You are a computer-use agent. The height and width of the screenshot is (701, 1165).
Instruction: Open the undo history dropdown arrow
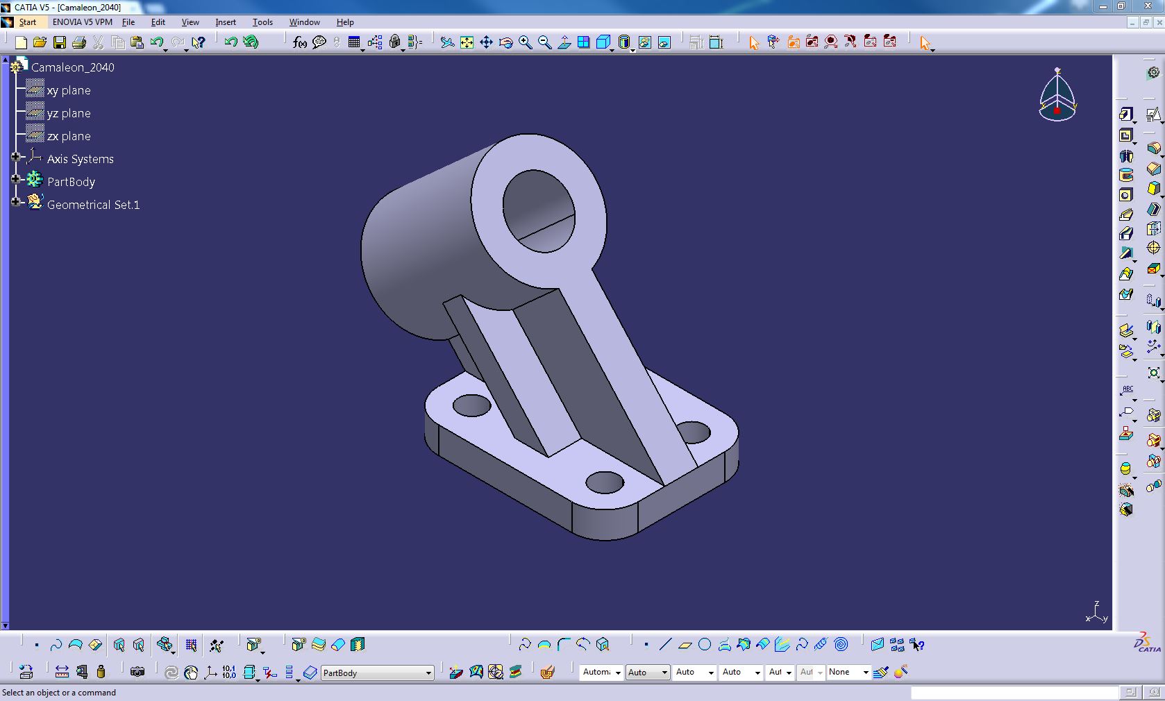166,49
